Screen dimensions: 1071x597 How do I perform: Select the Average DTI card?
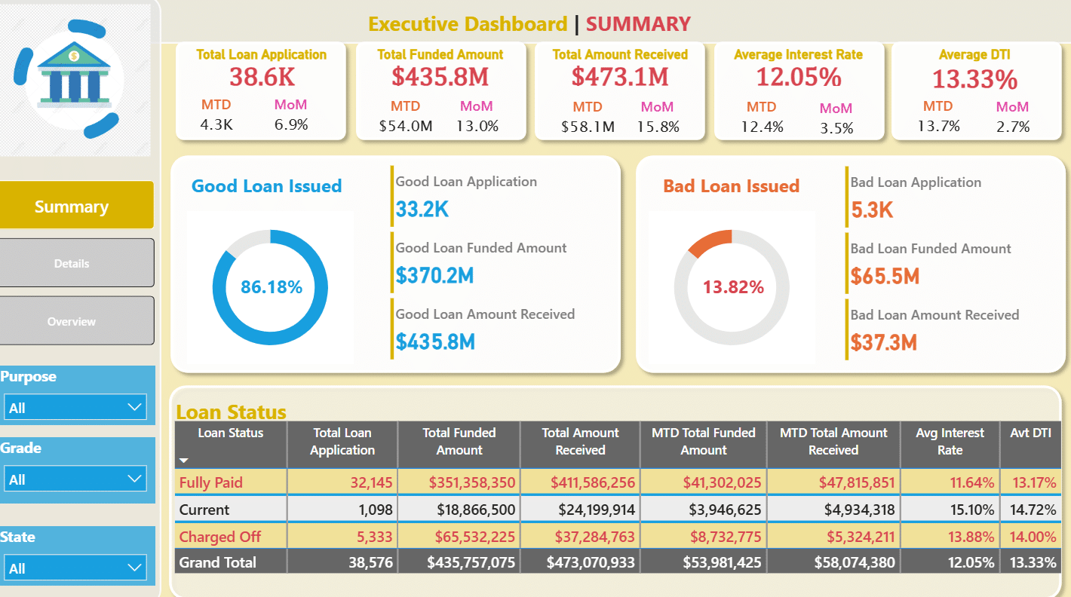tap(974, 91)
